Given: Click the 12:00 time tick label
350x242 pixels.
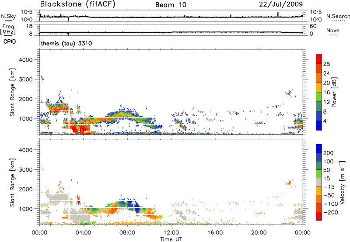Looking at the screenshot, I should 171,233.
